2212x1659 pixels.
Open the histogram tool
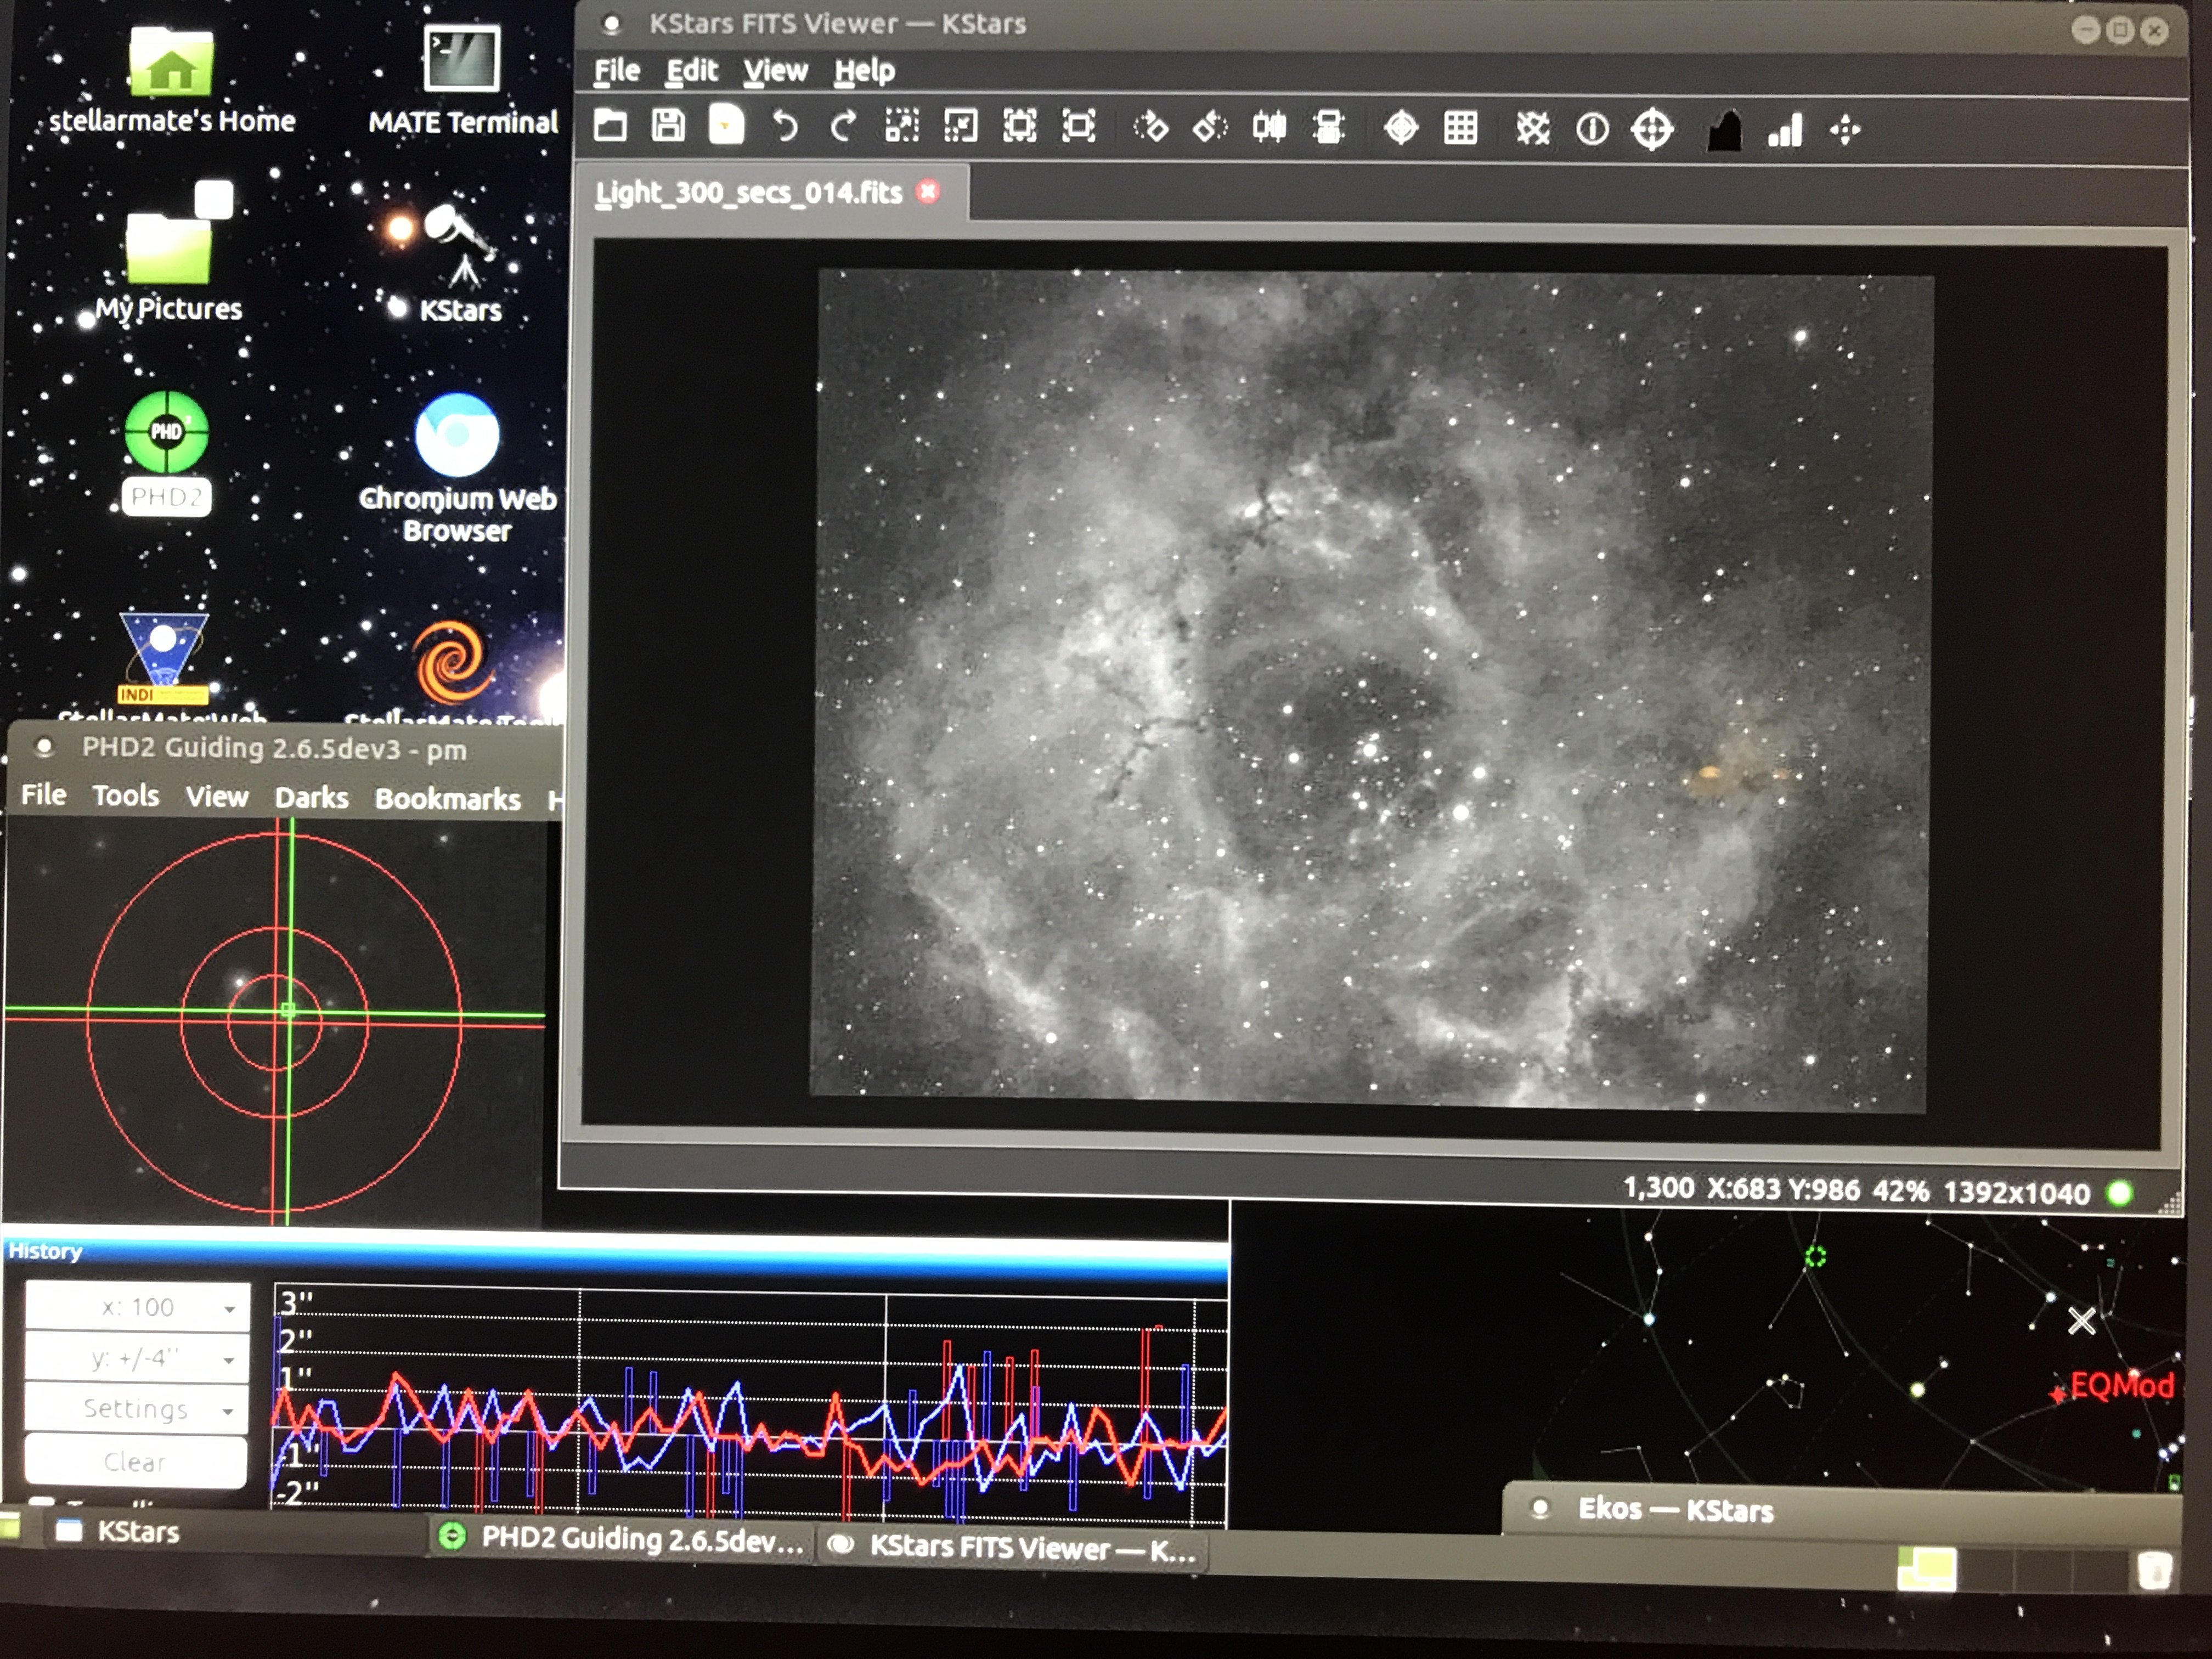tap(1724, 130)
